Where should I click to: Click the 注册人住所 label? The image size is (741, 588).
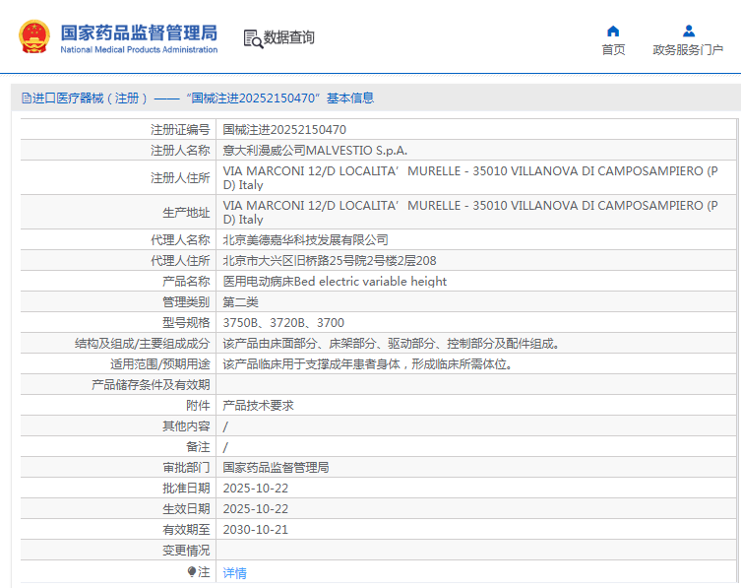pyautogui.click(x=180, y=178)
